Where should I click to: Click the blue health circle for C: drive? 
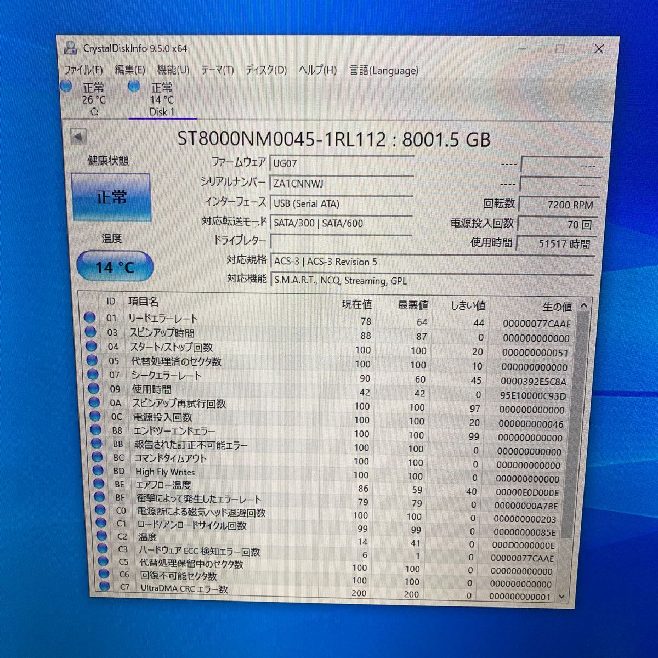tap(67, 86)
